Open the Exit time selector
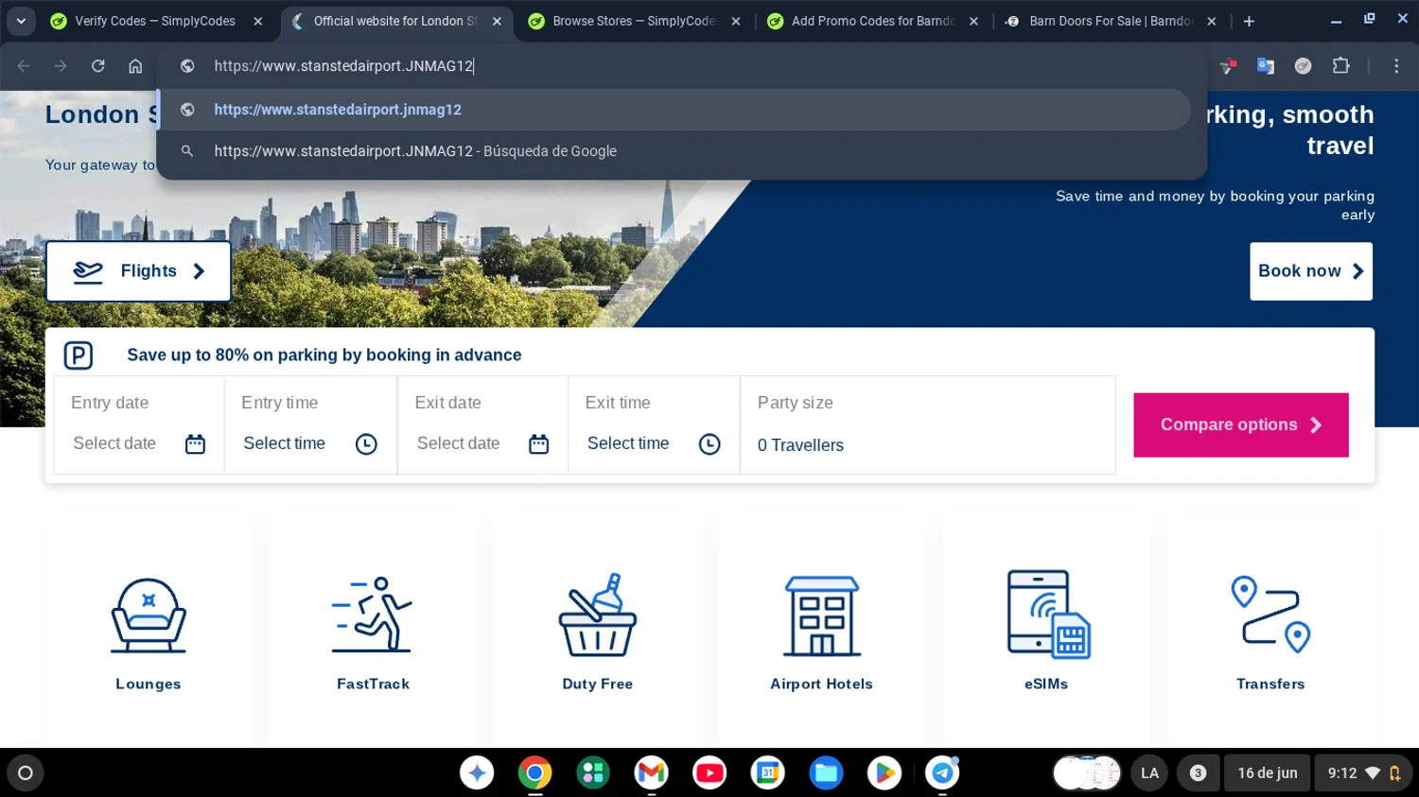The image size is (1419, 797). pos(654,424)
